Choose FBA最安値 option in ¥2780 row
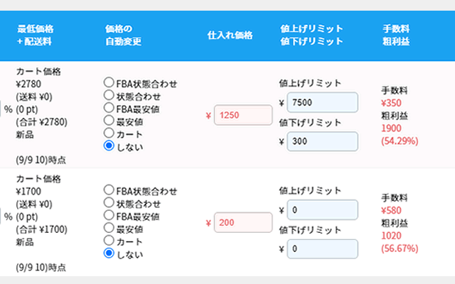The height and width of the screenshot is (284, 455). (109, 108)
